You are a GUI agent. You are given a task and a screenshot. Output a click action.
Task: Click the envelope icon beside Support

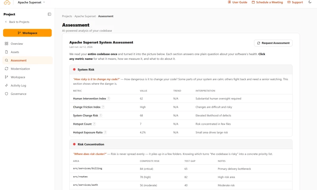[x=289, y=2]
